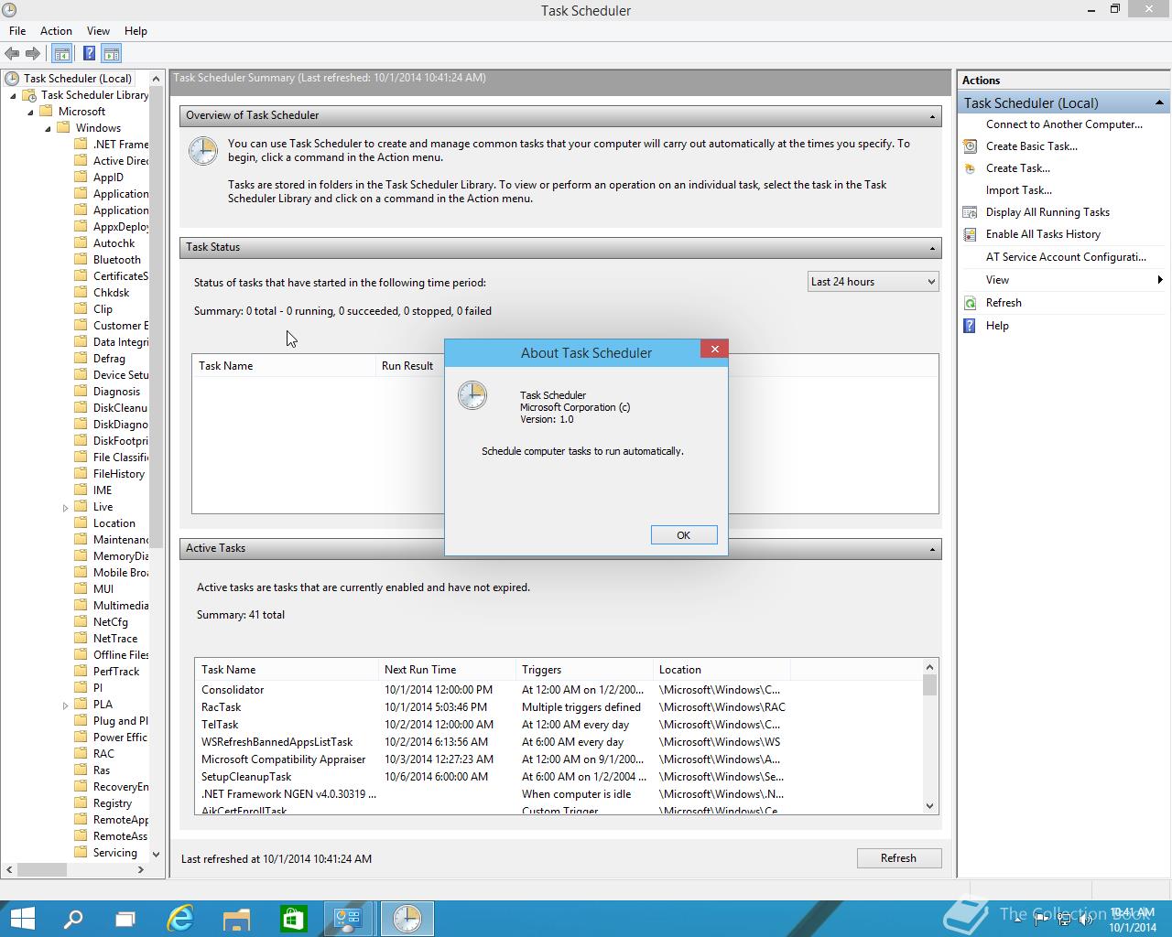This screenshot has width=1172, height=937.
Task: Collapse the Task Status section
Action: click(932, 248)
